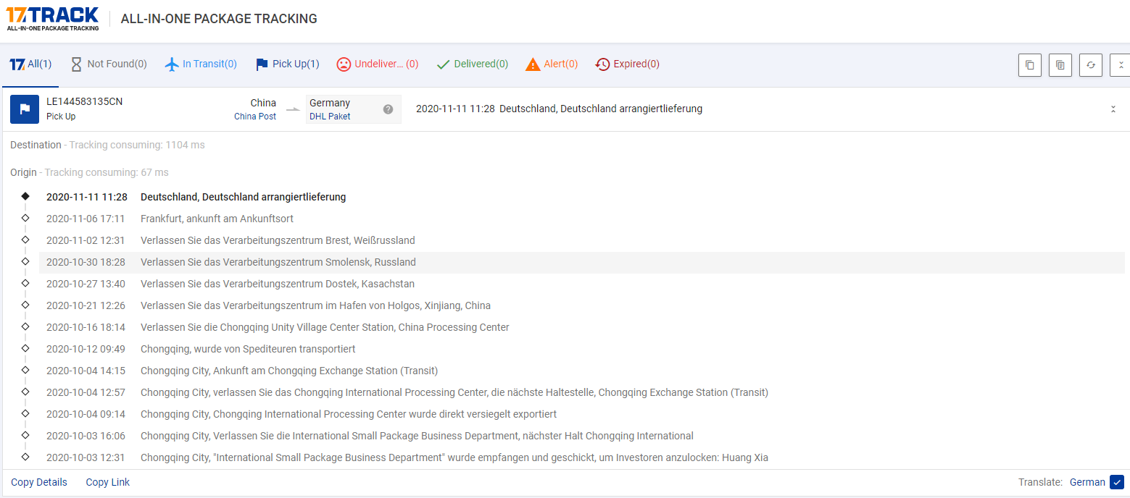Click the blue Pick Up flag status icon

click(x=25, y=109)
